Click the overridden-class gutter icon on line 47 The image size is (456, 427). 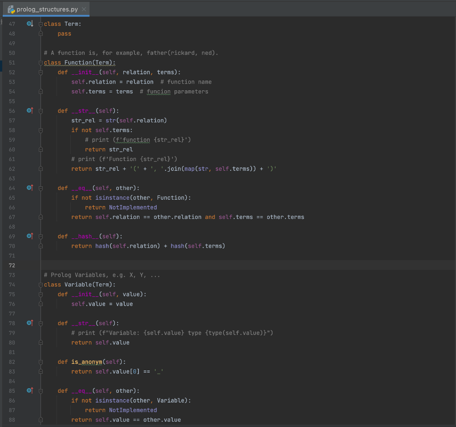point(30,24)
